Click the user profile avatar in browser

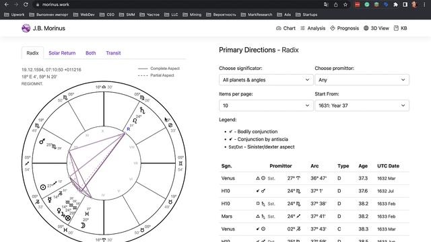coord(415,5)
